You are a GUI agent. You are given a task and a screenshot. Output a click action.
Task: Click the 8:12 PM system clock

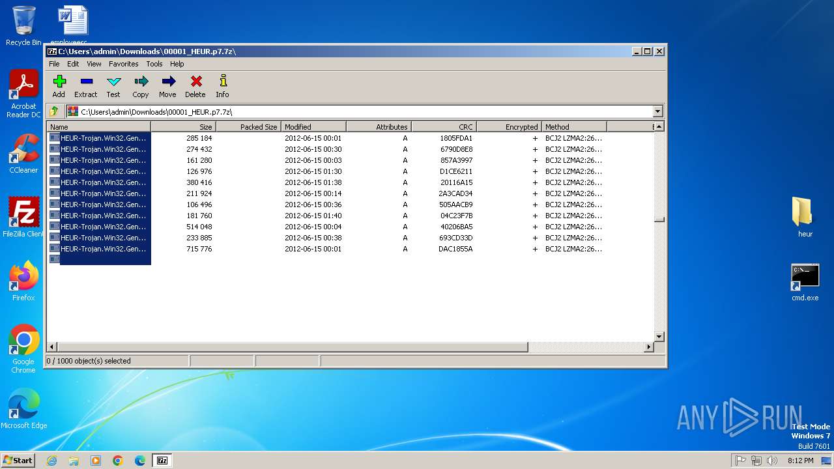800,461
